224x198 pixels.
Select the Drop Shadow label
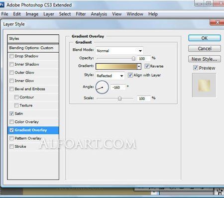pyautogui.click(x=26, y=56)
